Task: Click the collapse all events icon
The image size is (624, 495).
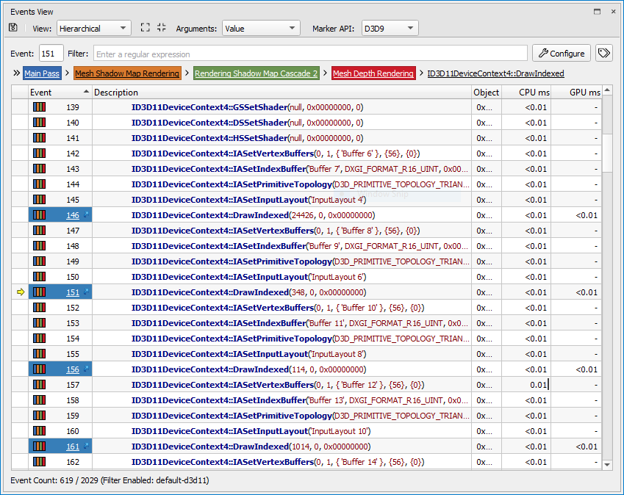Action: click(x=162, y=28)
